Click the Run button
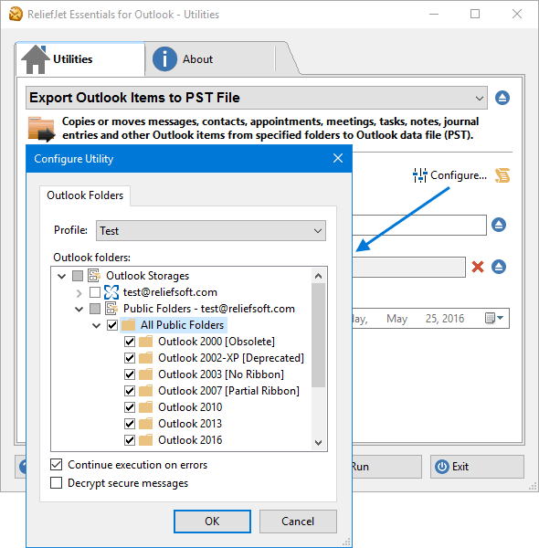This screenshot has width=539, height=548. click(386, 467)
